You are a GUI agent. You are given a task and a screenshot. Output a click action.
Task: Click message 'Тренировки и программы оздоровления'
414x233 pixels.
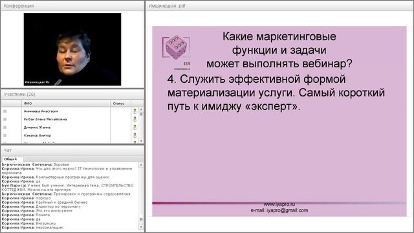click(92, 194)
